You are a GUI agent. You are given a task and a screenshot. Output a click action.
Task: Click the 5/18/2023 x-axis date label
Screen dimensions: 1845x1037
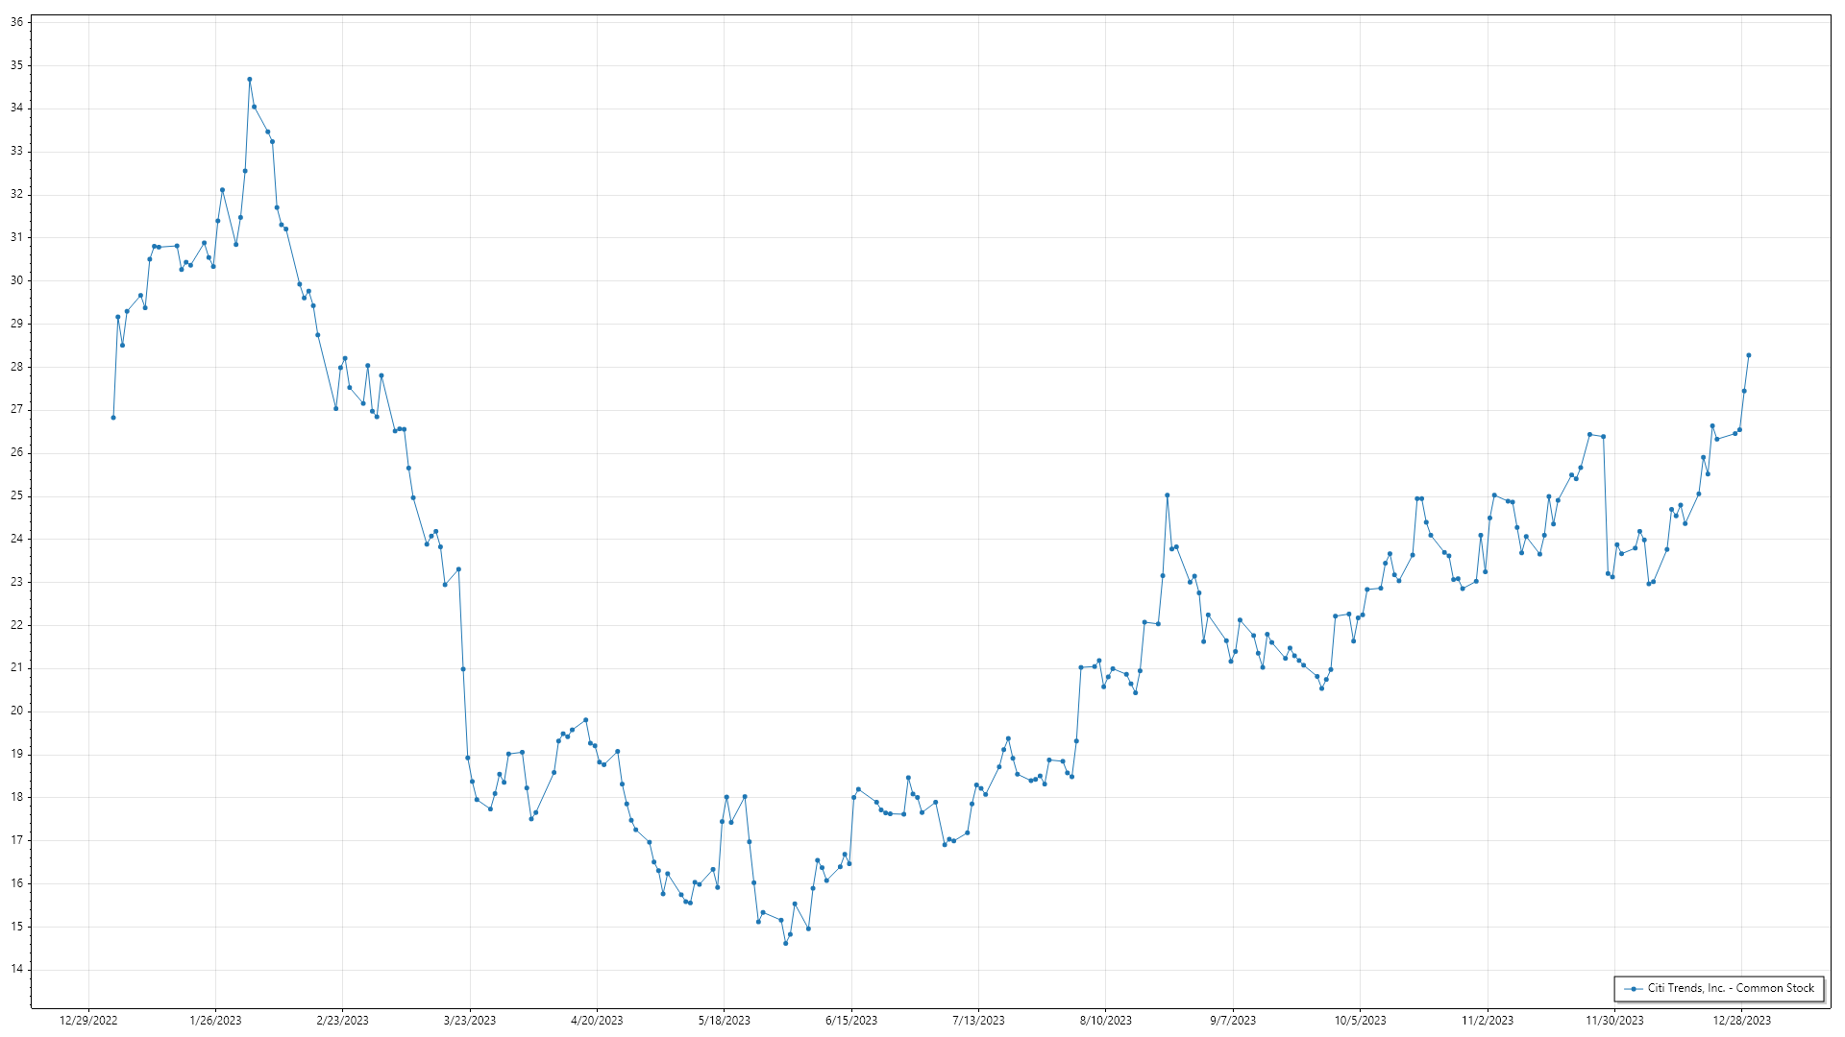725,1021
